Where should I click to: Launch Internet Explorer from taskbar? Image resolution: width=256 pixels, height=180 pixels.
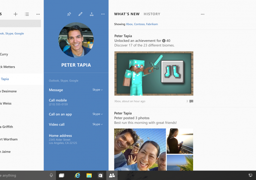click(x=77, y=175)
